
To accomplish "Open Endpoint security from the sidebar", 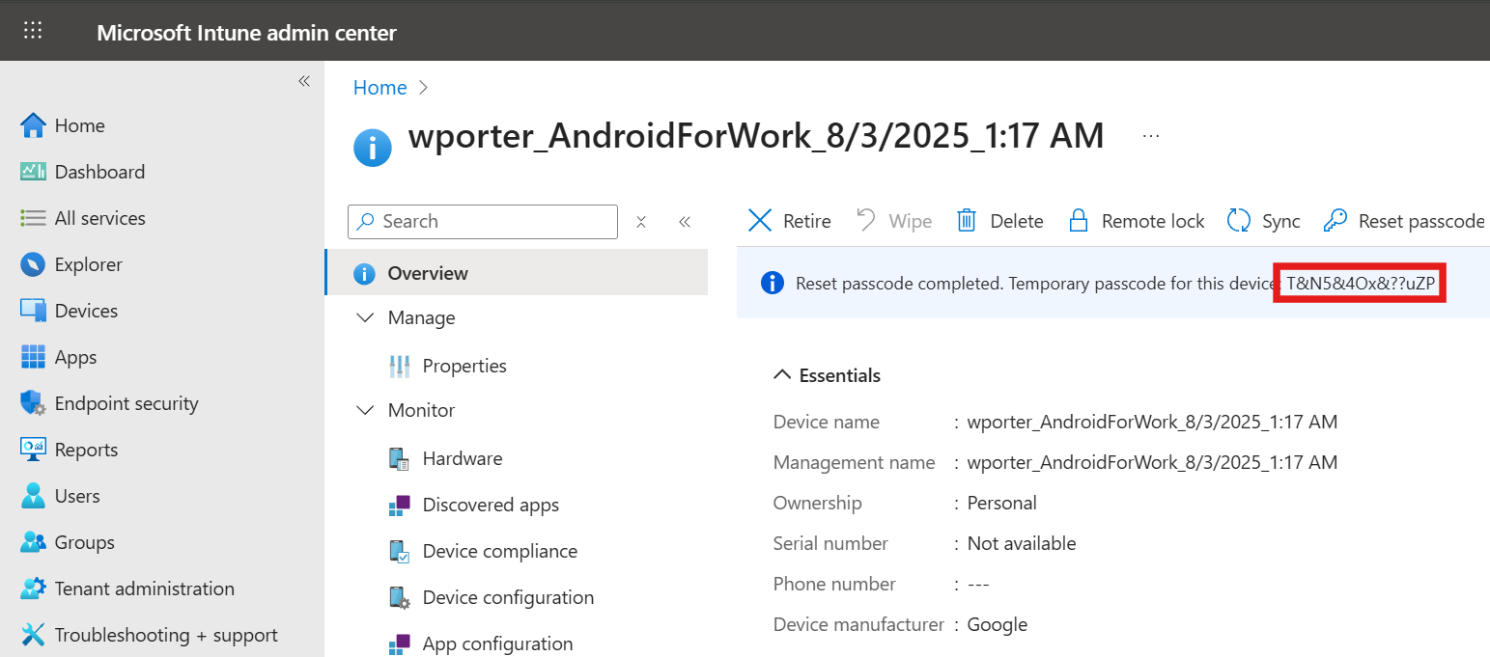I will pyautogui.click(x=127, y=403).
